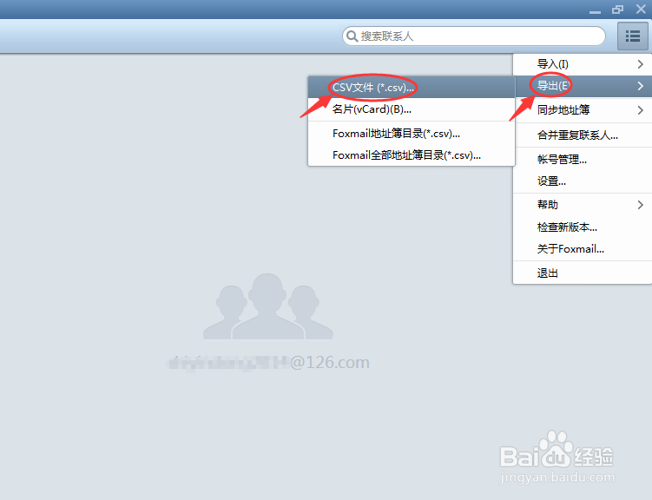Click the contacts group placeholder icon
The height and width of the screenshot is (500, 652).
pyautogui.click(x=268, y=306)
